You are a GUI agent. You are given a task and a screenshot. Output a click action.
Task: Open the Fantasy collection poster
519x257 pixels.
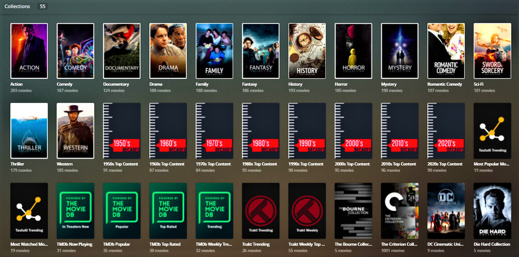261,51
